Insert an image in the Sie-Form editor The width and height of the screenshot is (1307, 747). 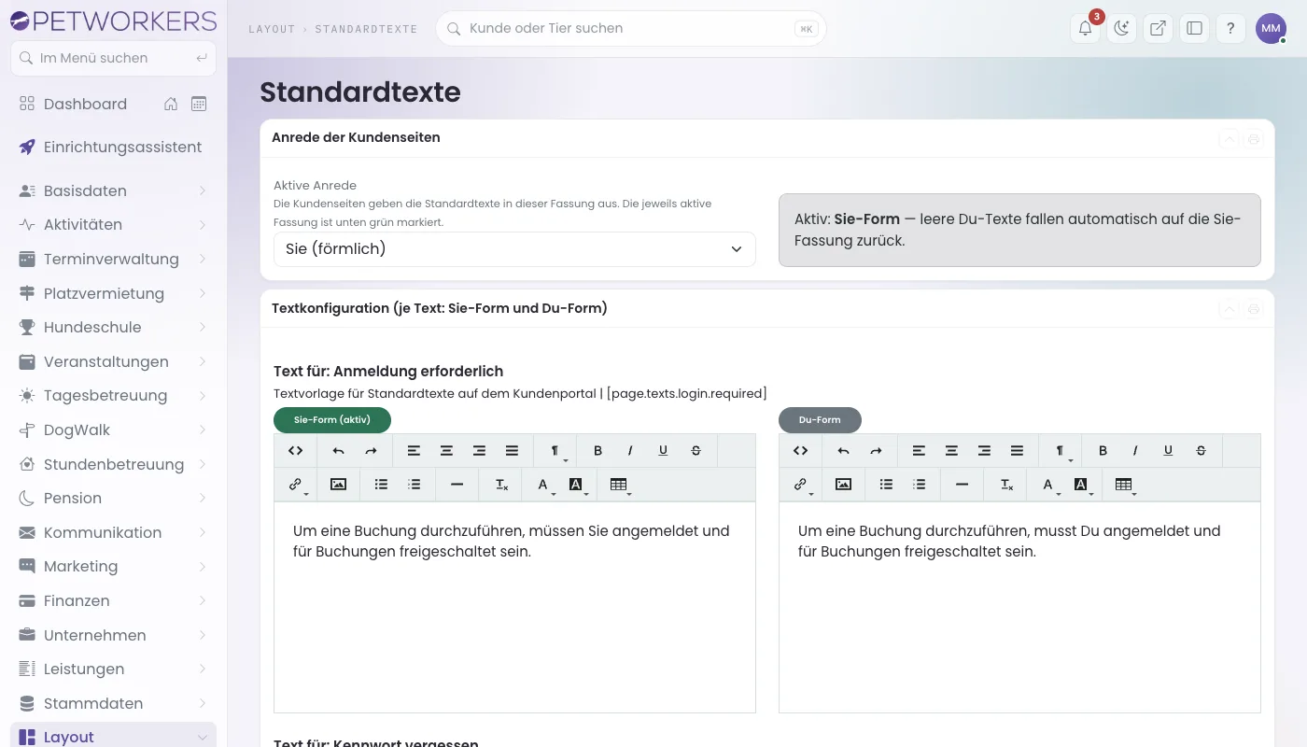(x=338, y=485)
